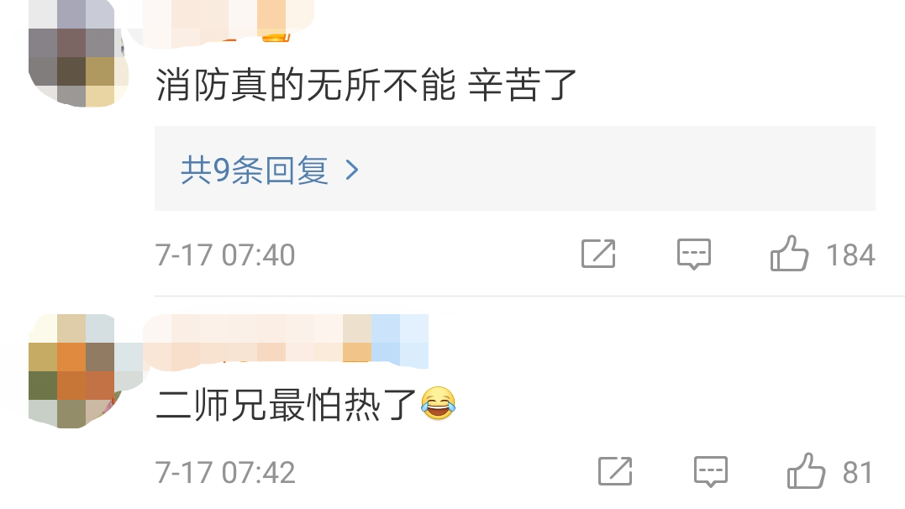Tap the blurred username above 二师兄最怕热了
The image size is (905, 509).
[286, 341]
